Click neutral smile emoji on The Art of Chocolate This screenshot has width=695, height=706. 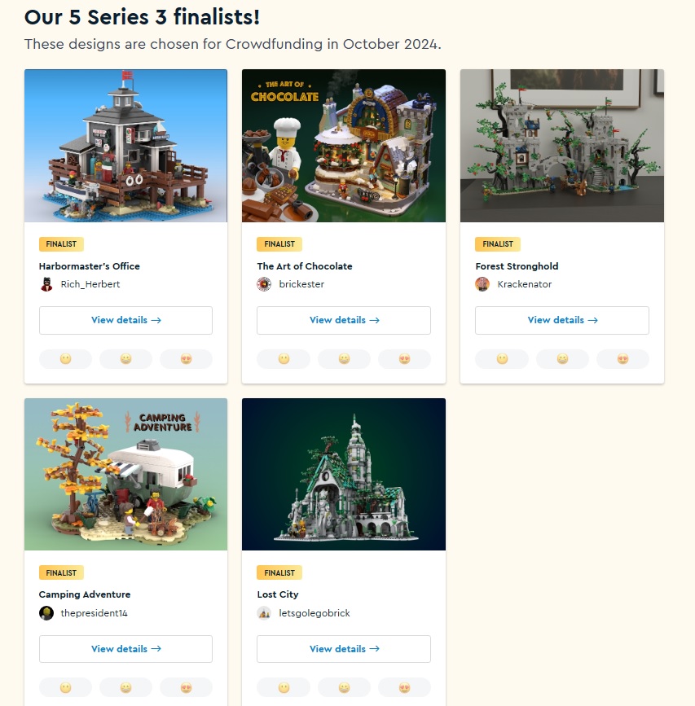point(284,359)
